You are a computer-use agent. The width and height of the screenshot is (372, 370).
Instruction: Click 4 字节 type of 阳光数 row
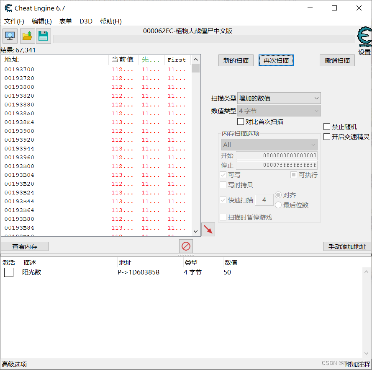click(192, 272)
